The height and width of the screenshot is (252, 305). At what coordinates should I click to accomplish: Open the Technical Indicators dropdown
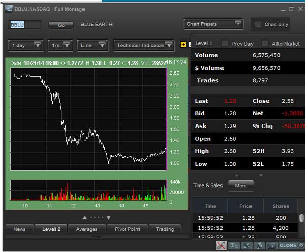(144, 45)
